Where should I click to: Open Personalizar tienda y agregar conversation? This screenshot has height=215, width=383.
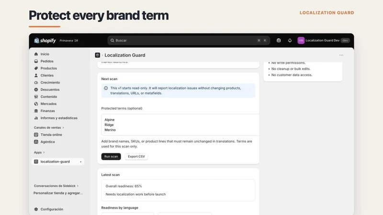[58, 193]
